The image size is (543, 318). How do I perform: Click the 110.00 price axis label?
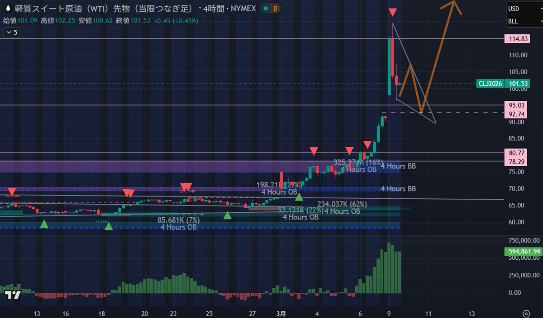point(518,55)
